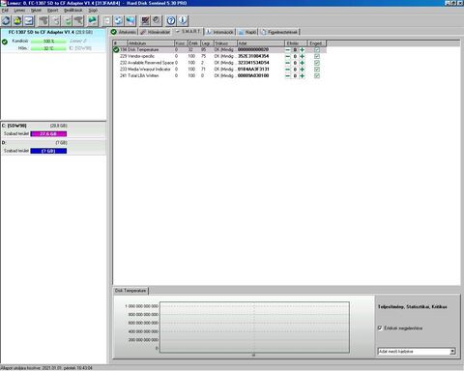Screen dimensions: 464x371
Task: Click the grey round gear toolbar icon
Action: click(157, 21)
